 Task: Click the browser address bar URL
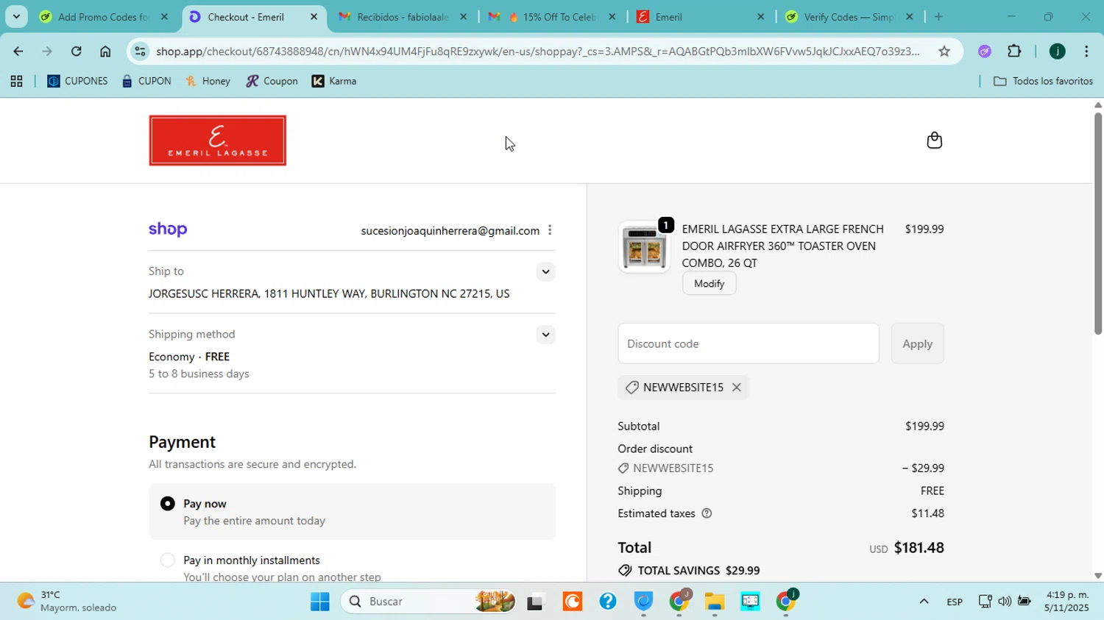point(537,51)
